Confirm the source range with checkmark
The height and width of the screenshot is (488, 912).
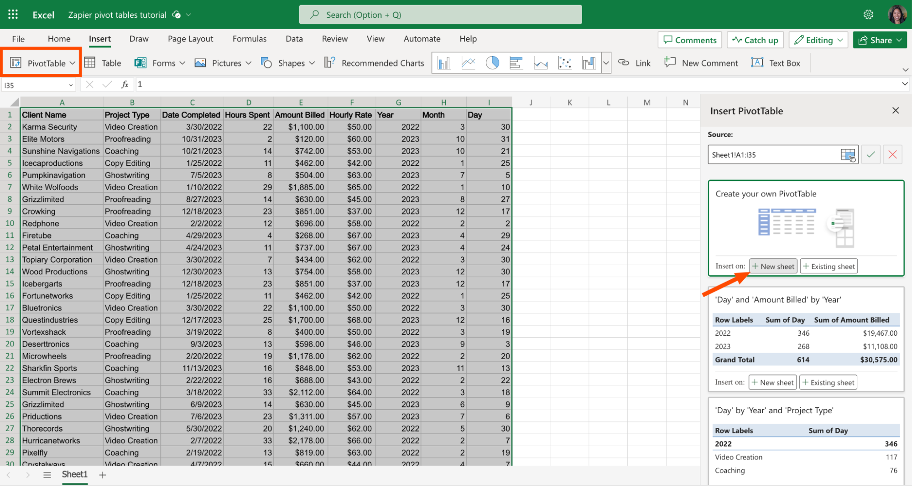coord(871,154)
